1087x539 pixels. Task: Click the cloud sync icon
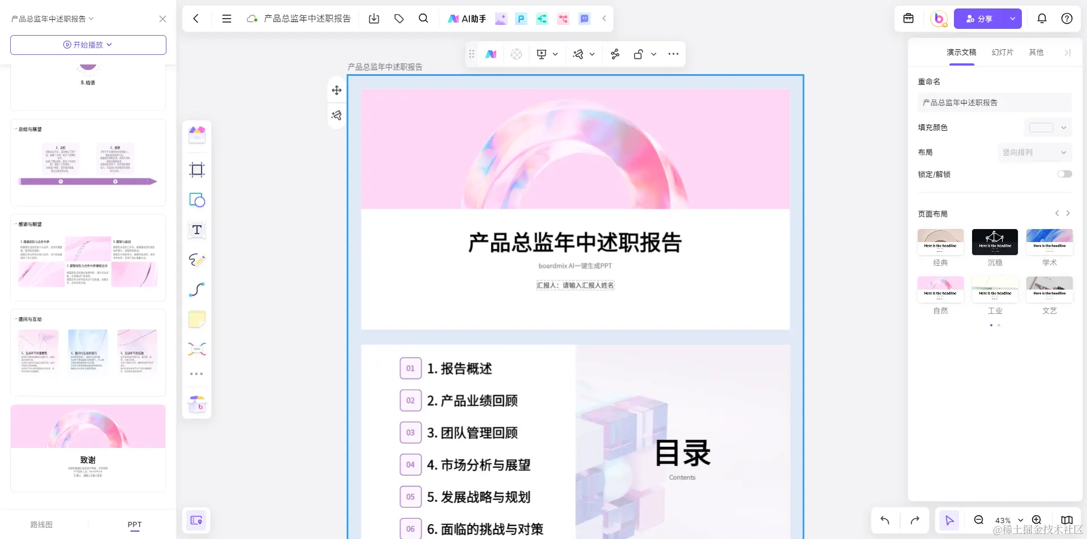coord(252,19)
